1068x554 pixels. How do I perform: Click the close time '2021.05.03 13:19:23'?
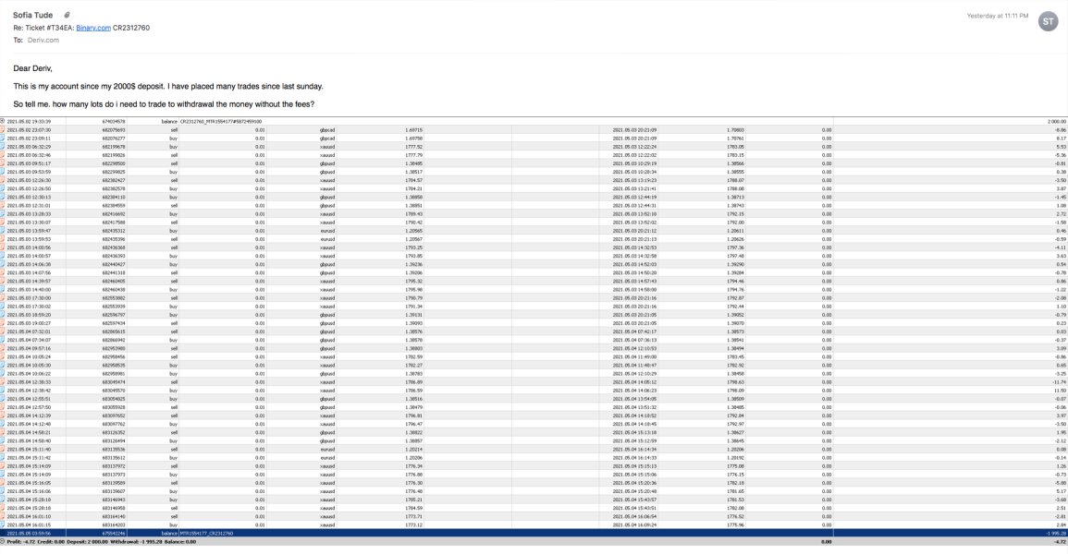pyautogui.click(x=635, y=180)
